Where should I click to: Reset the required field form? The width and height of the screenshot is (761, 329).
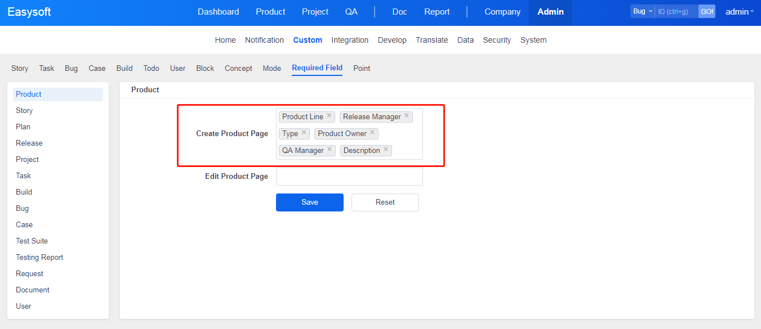(385, 202)
